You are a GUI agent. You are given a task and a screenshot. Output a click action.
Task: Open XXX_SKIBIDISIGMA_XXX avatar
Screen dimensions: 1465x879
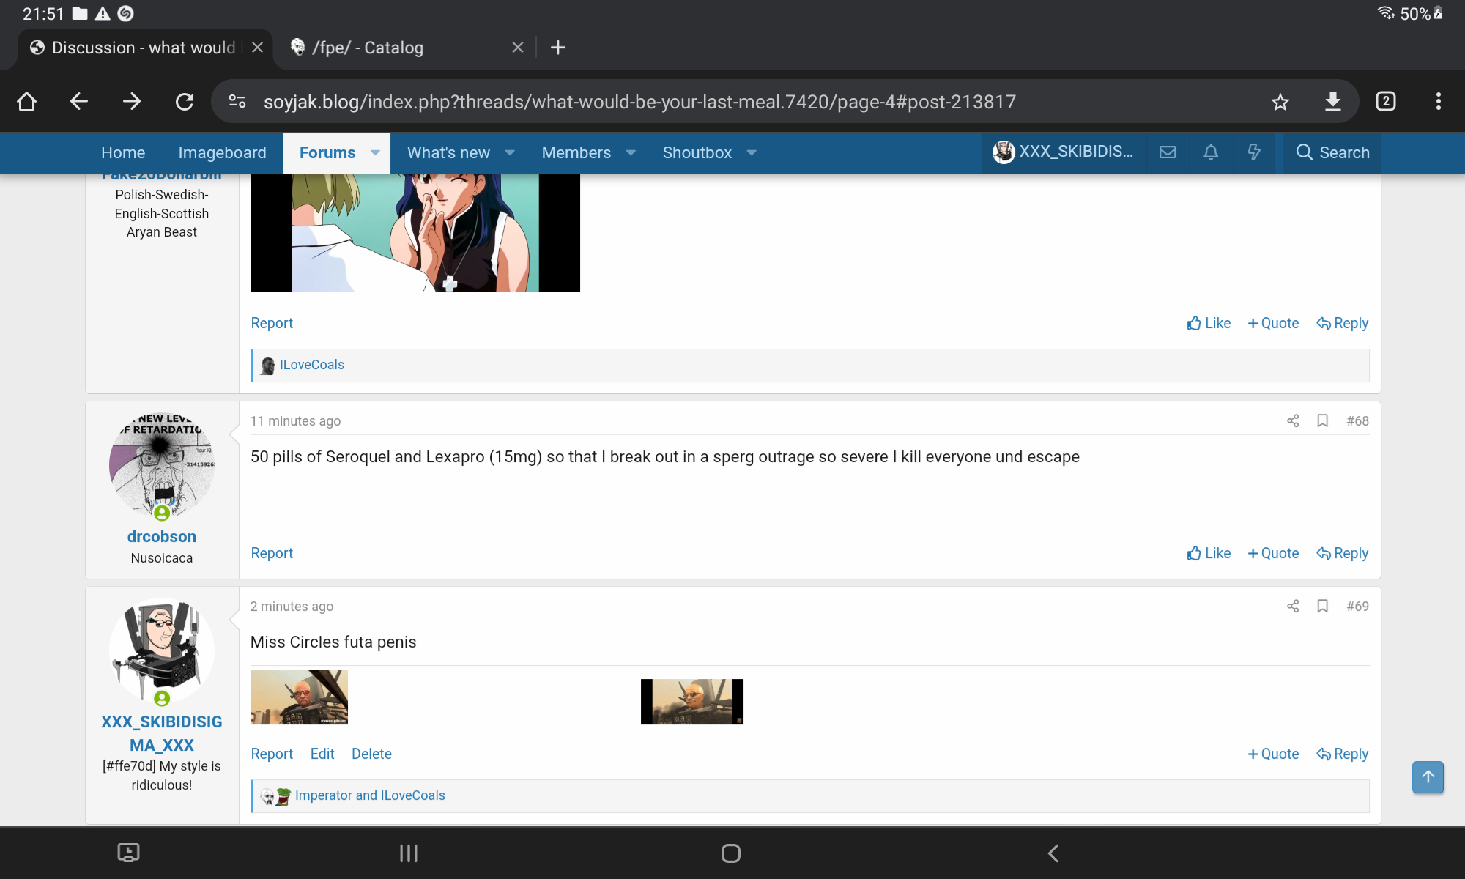(x=162, y=652)
